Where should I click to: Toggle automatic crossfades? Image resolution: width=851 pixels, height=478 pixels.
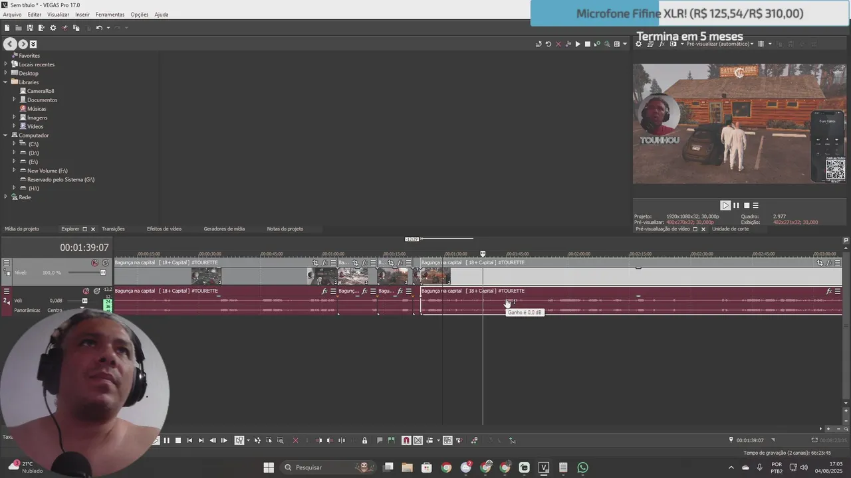[418, 440]
